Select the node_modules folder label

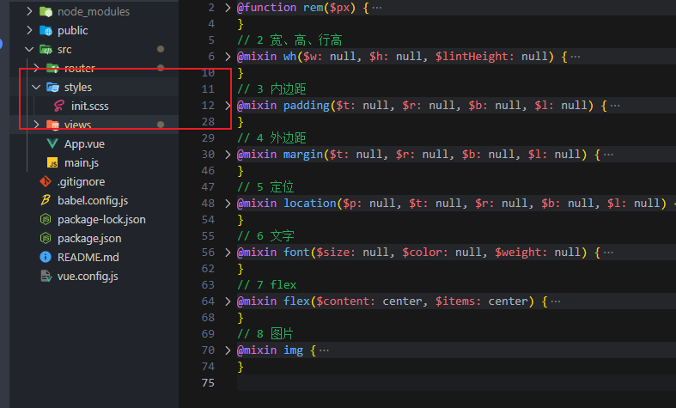pyautogui.click(x=94, y=12)
